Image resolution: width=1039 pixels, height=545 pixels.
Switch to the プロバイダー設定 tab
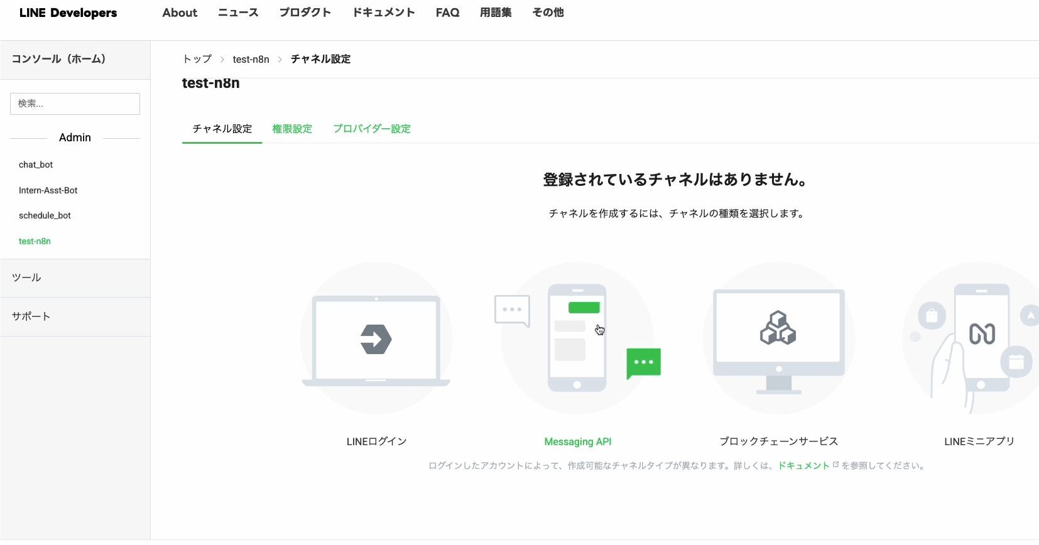point(372,129)
